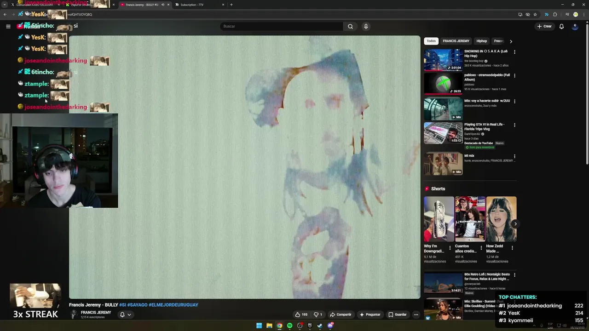Open subscription notification bell dropdown
Image resolution: width=589 pixels, height=331 pixels.
(126, 314)
